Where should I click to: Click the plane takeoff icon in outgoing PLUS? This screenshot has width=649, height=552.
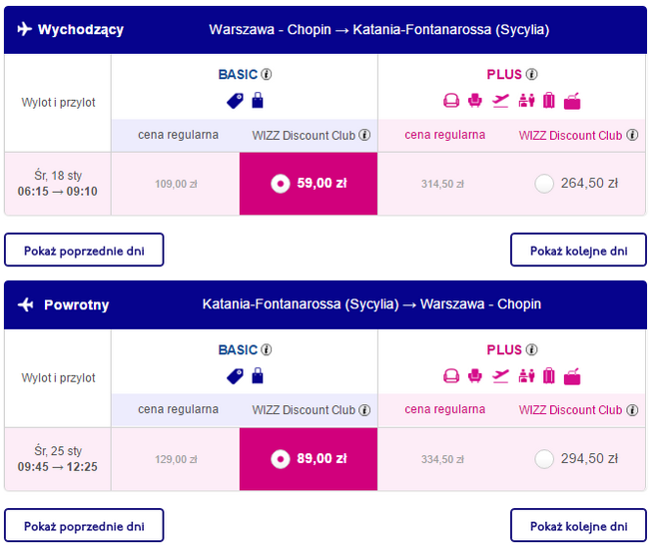pos(500,101)
